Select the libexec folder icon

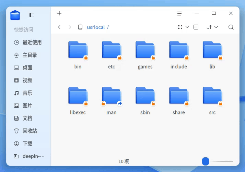click(x=78, y=96)
